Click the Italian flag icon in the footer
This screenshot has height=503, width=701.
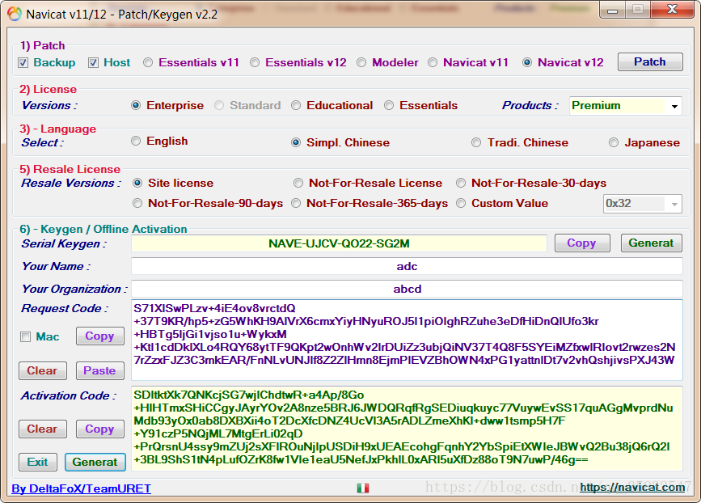pos(363,488)
